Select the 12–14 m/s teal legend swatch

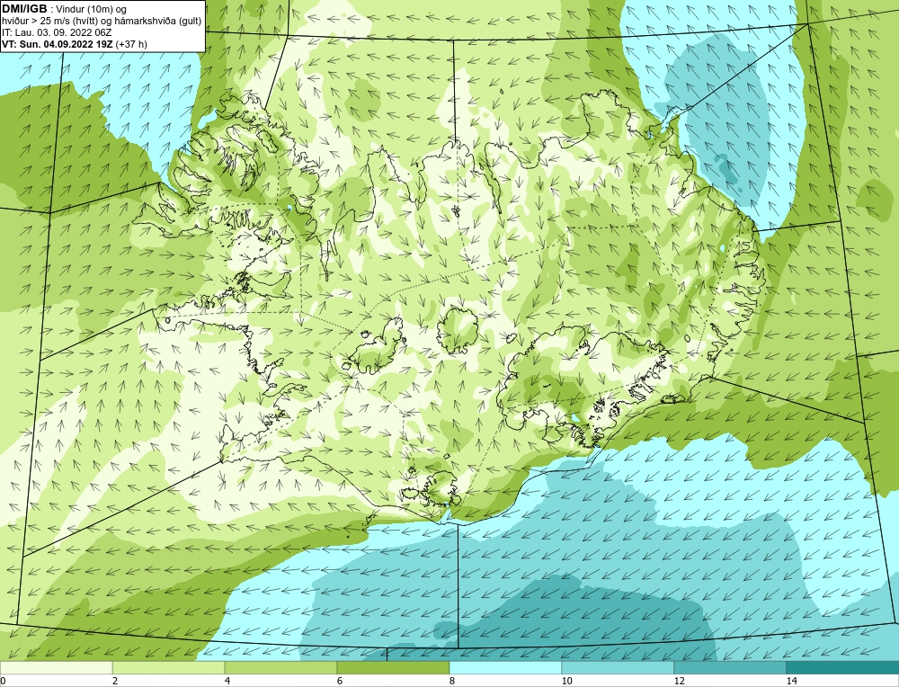730,667
